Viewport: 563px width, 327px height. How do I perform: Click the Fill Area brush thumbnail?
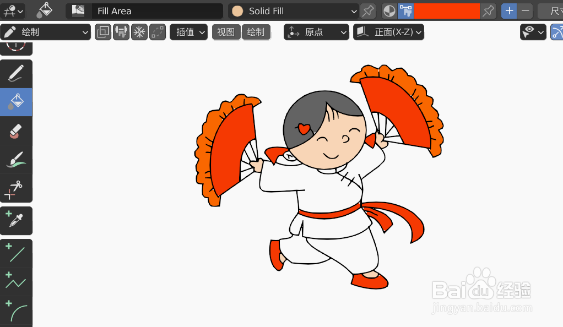tap(78, 11)
